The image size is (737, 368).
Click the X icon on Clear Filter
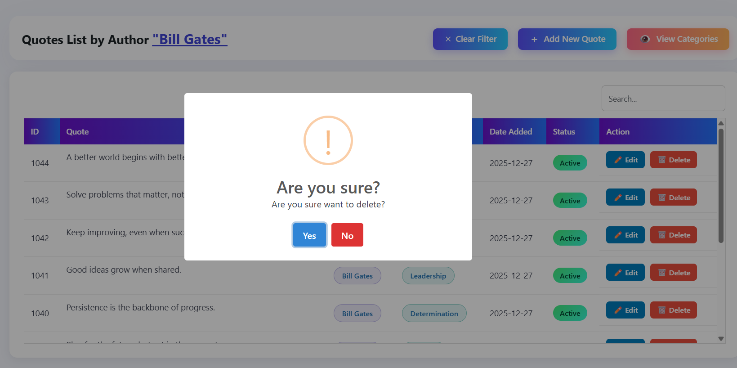point(448,39)
